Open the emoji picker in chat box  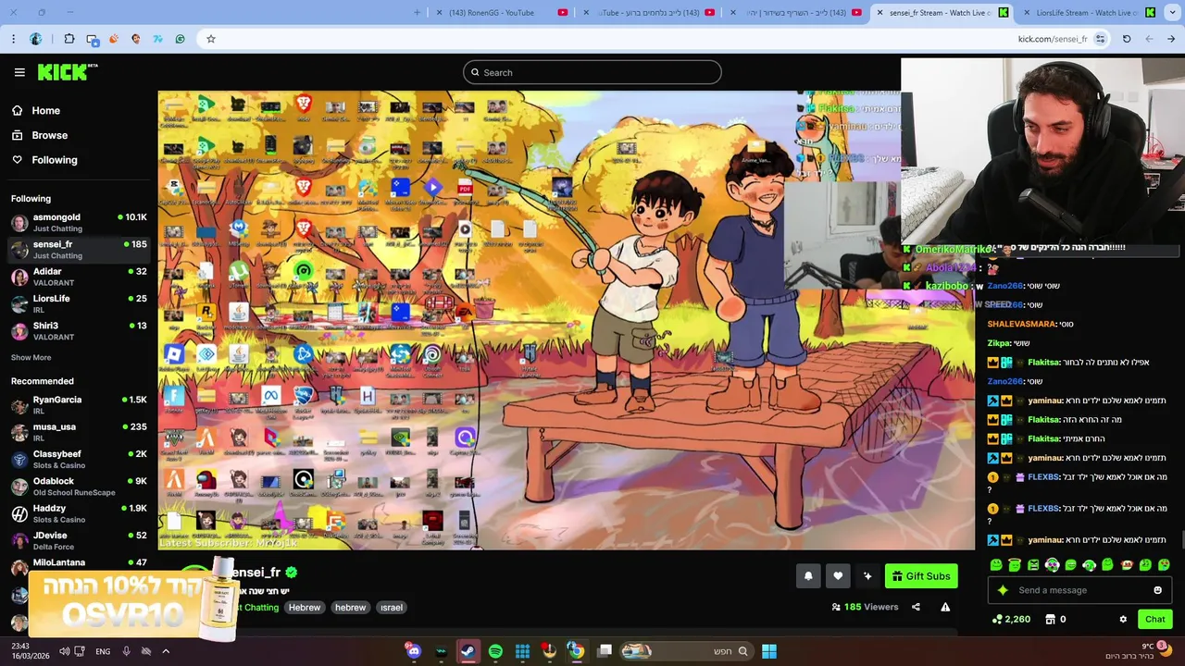point(1157,590)
